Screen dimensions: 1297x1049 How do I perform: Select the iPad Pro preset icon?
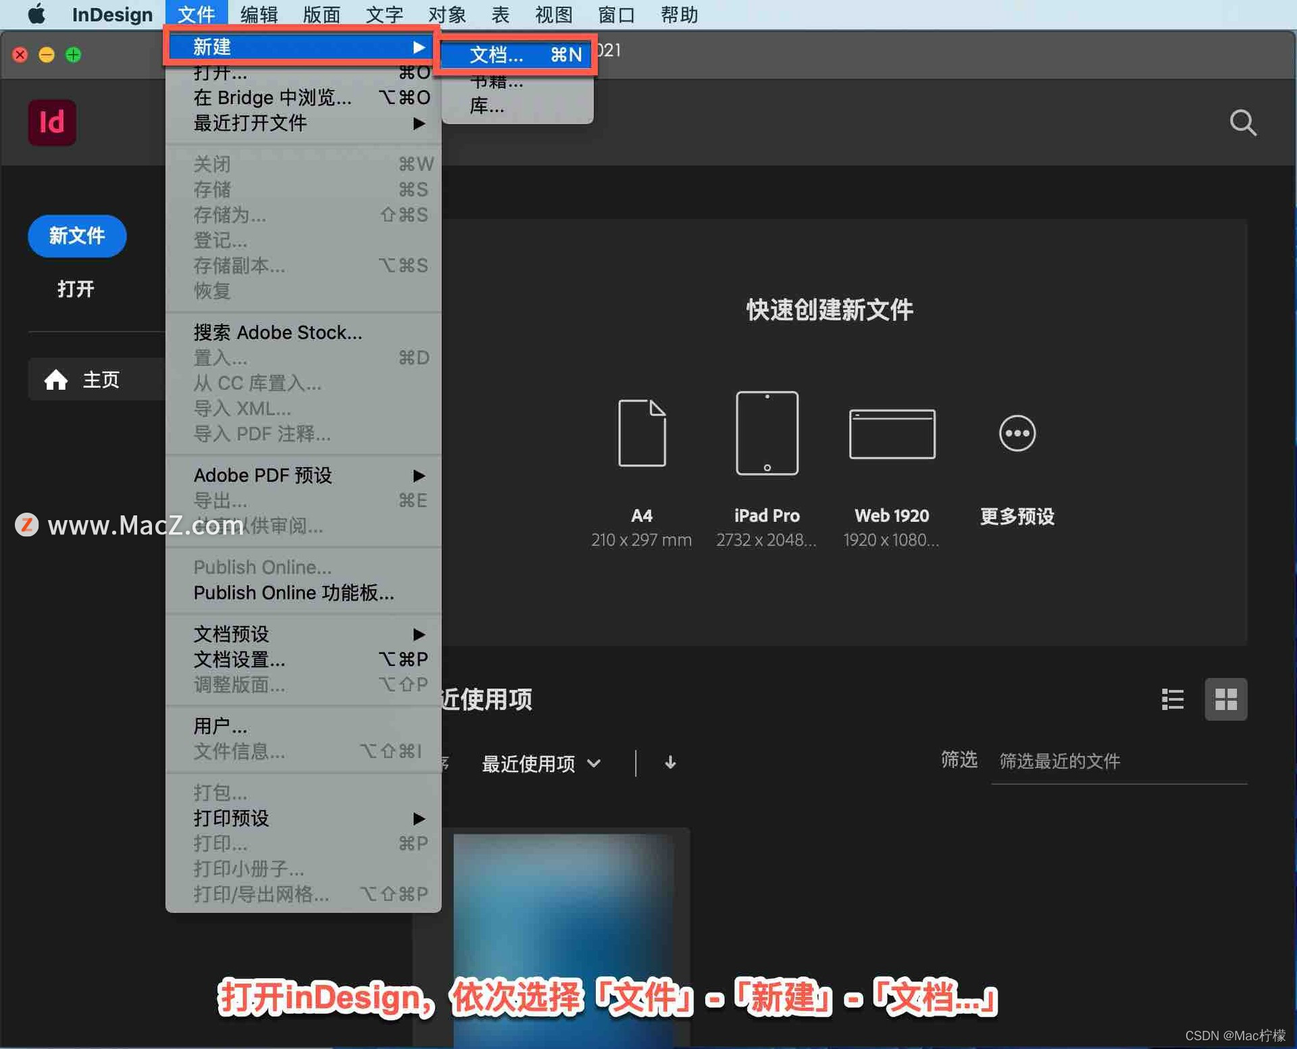[x=767, y=433]
